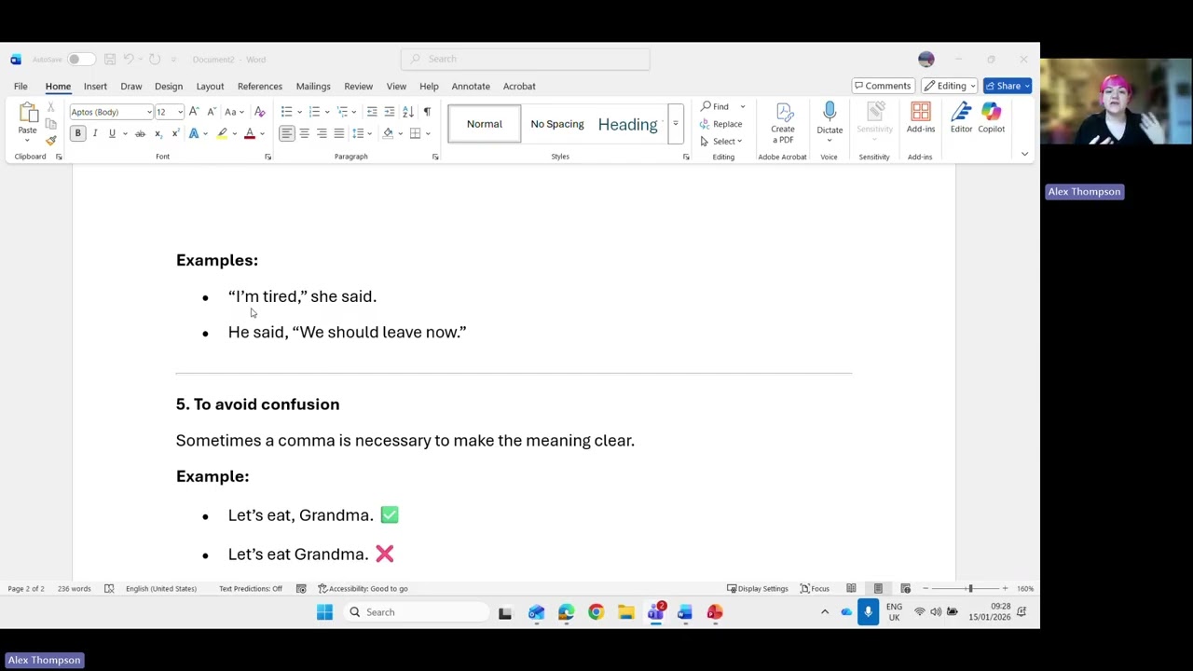This screenshot has width=1193, height=671.
Task: Click Replace in the Editing group
Action: [721, 124]
